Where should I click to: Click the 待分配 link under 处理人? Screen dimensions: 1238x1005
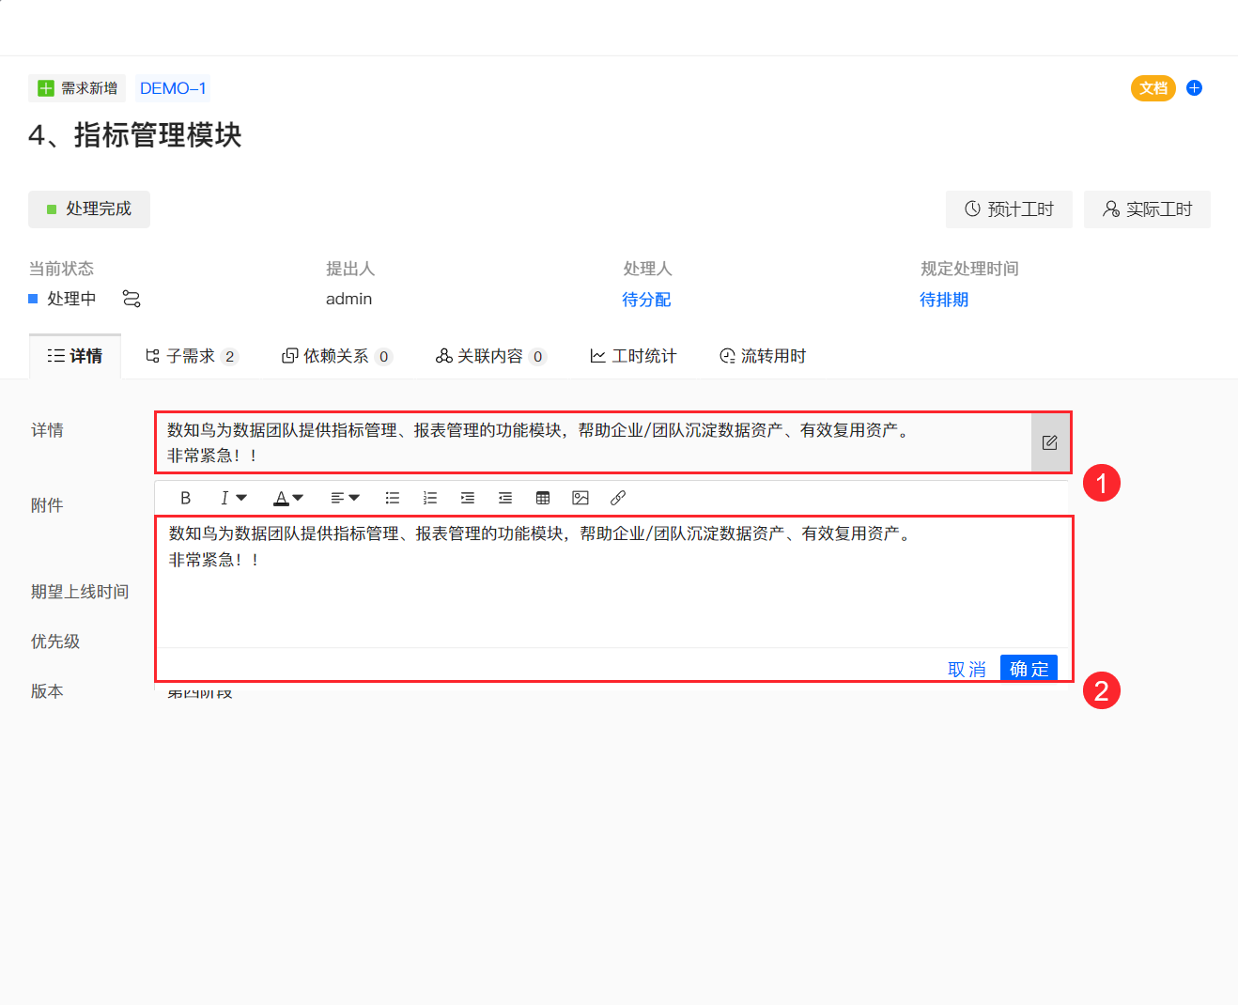646,299
